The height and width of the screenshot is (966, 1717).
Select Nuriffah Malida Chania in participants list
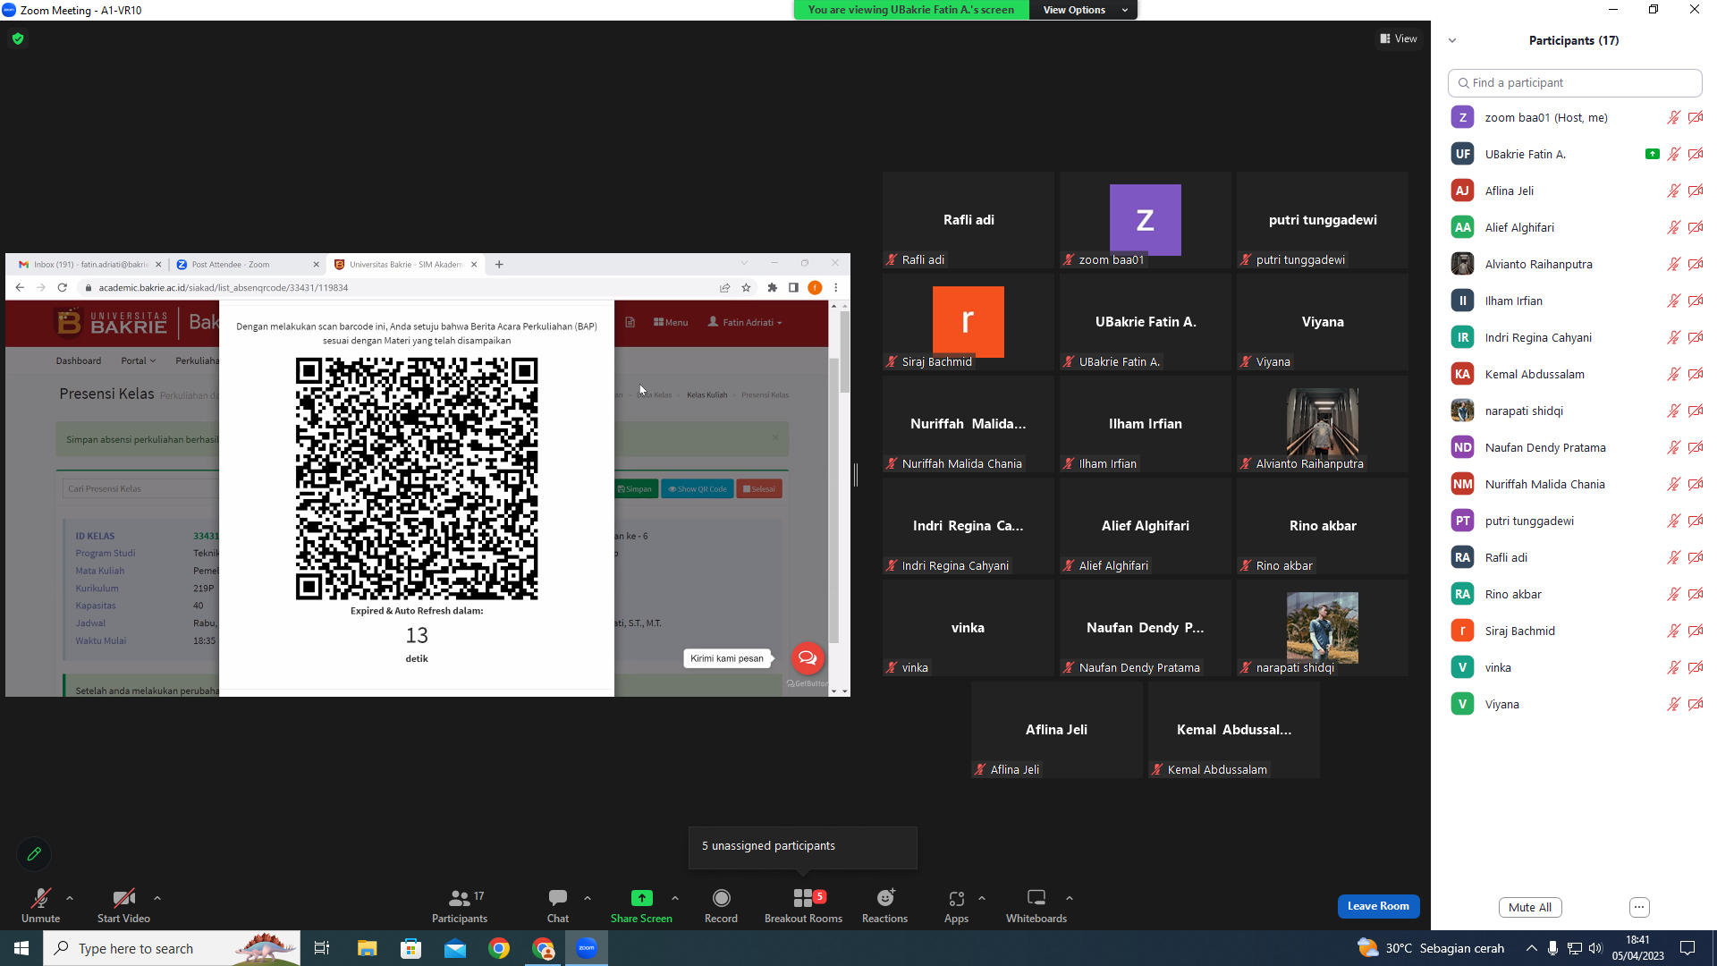(x=1575, y=484)
